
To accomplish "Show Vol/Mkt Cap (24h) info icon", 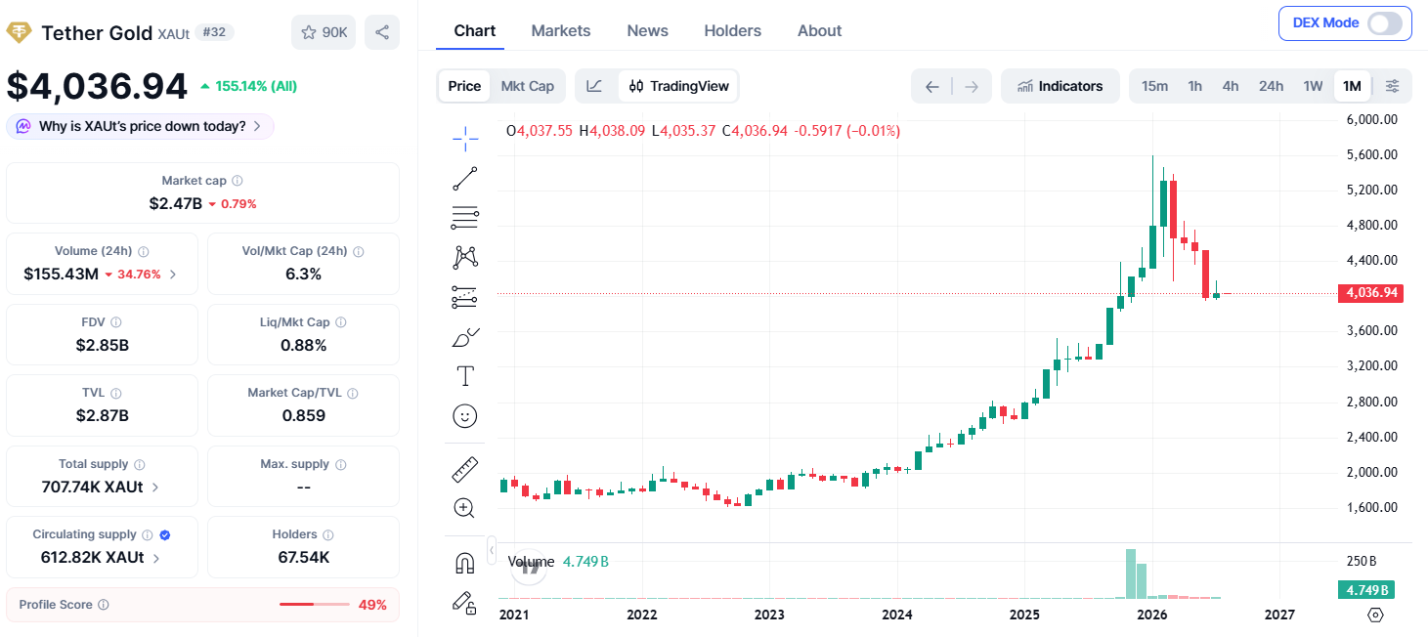I will click(x=359, y=251).
